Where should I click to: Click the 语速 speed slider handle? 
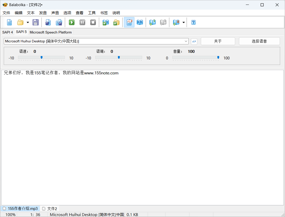click(x=41, y=58)
